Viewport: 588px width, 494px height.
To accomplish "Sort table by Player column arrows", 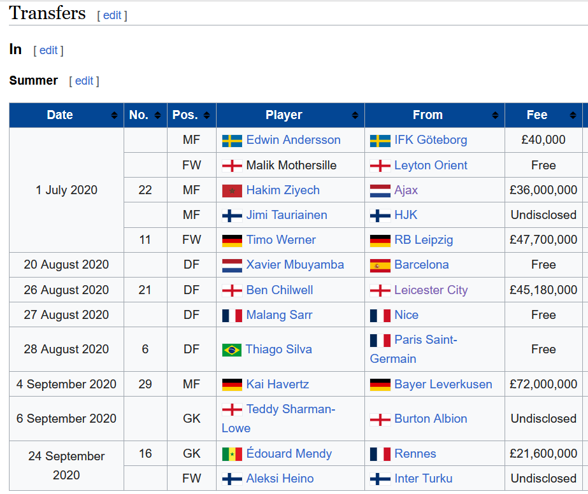I will coord(355,115).
